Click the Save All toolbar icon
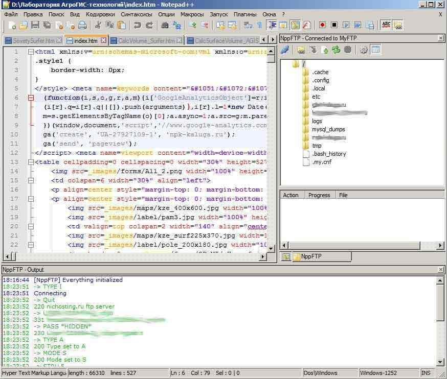This screenshot has width=447, height=379. (x=48, y=26)
